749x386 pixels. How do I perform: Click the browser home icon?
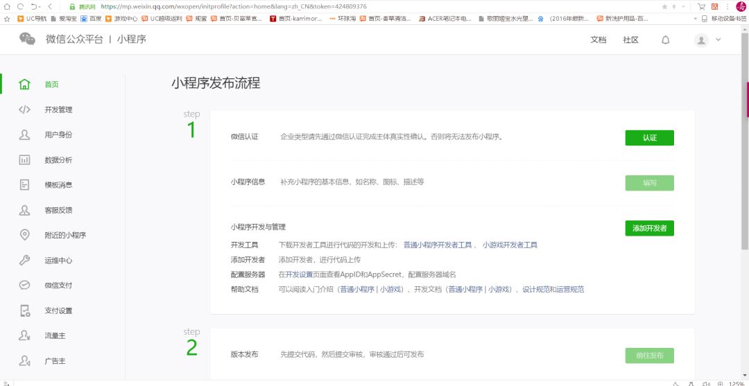pos(7,6)
